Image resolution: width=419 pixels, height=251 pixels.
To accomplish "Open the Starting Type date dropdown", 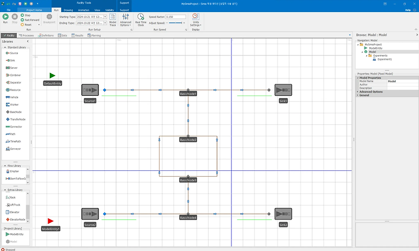I will (x=105, y=17).
